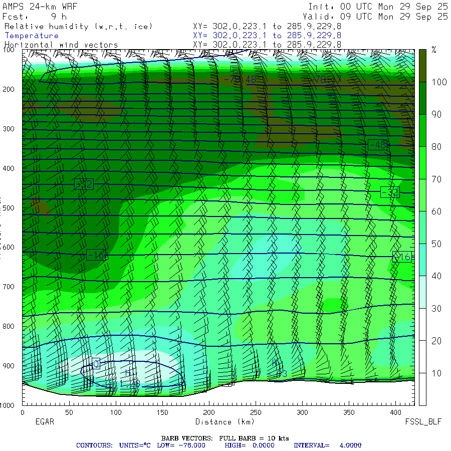Click the "AMPS 24-km WRF" title text
Viewport: 451px width, 451px height.
click(x=40, y=7)
